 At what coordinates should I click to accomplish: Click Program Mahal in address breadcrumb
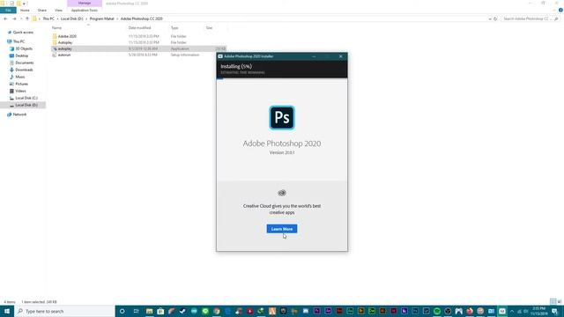point(102,18)
